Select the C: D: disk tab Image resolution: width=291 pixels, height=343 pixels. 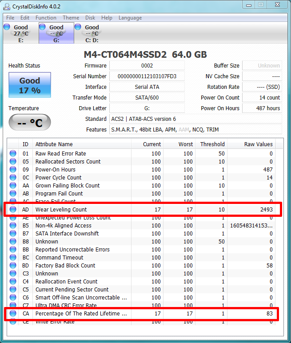click(x=92, y=33)
